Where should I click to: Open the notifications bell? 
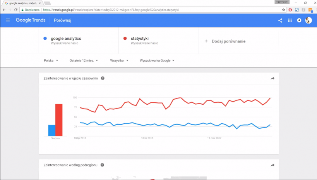click(x=299, y=20)
